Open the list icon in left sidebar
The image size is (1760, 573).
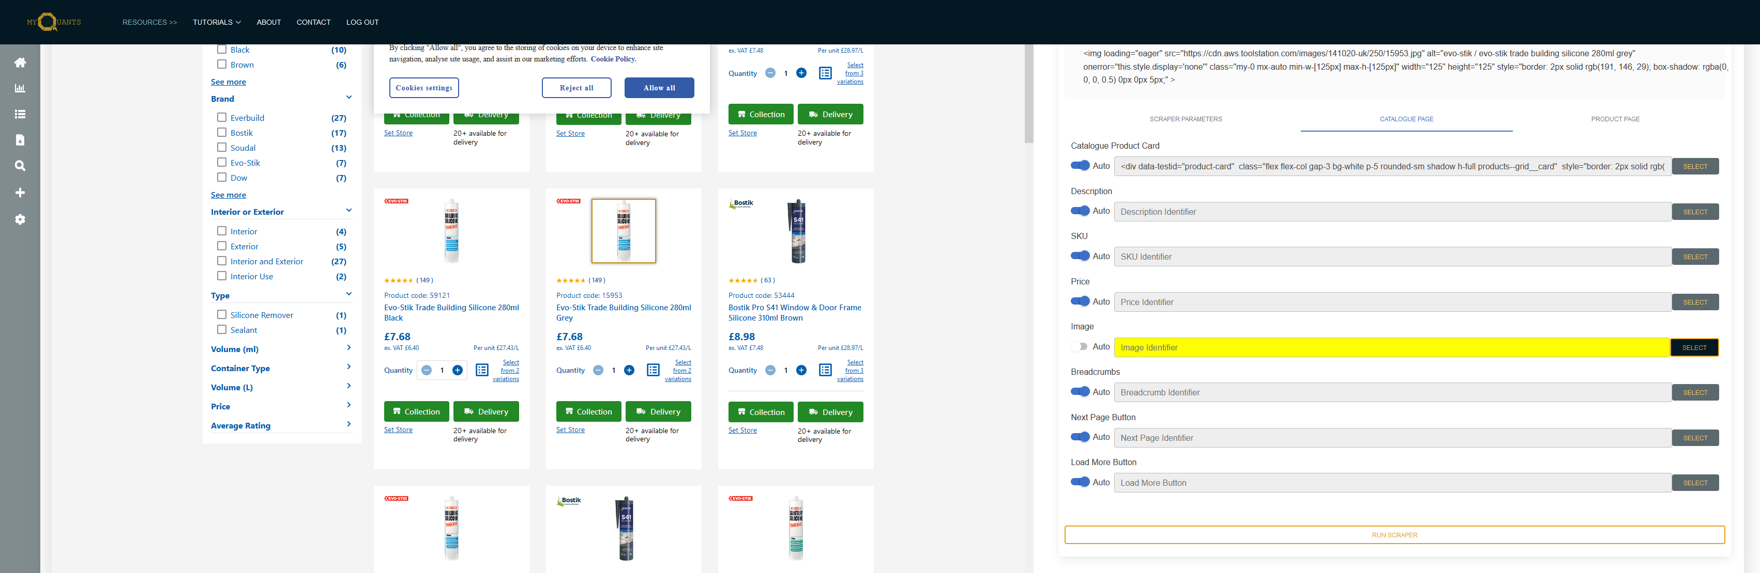tap(20, 114)
